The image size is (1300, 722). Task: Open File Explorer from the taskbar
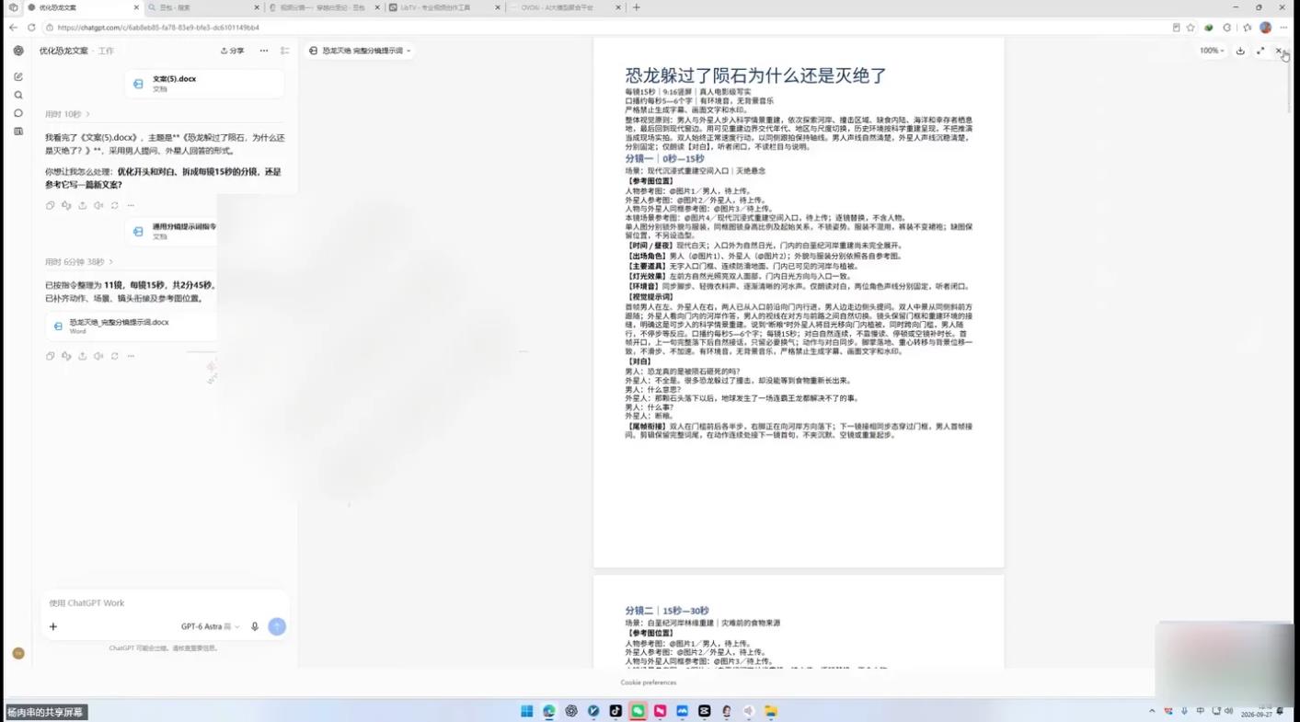point(771,711)
